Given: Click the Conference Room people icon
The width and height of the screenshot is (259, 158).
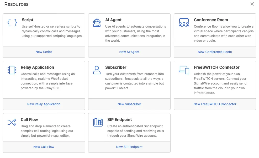Looking at the screenshot, I should [x=184, y=23].
